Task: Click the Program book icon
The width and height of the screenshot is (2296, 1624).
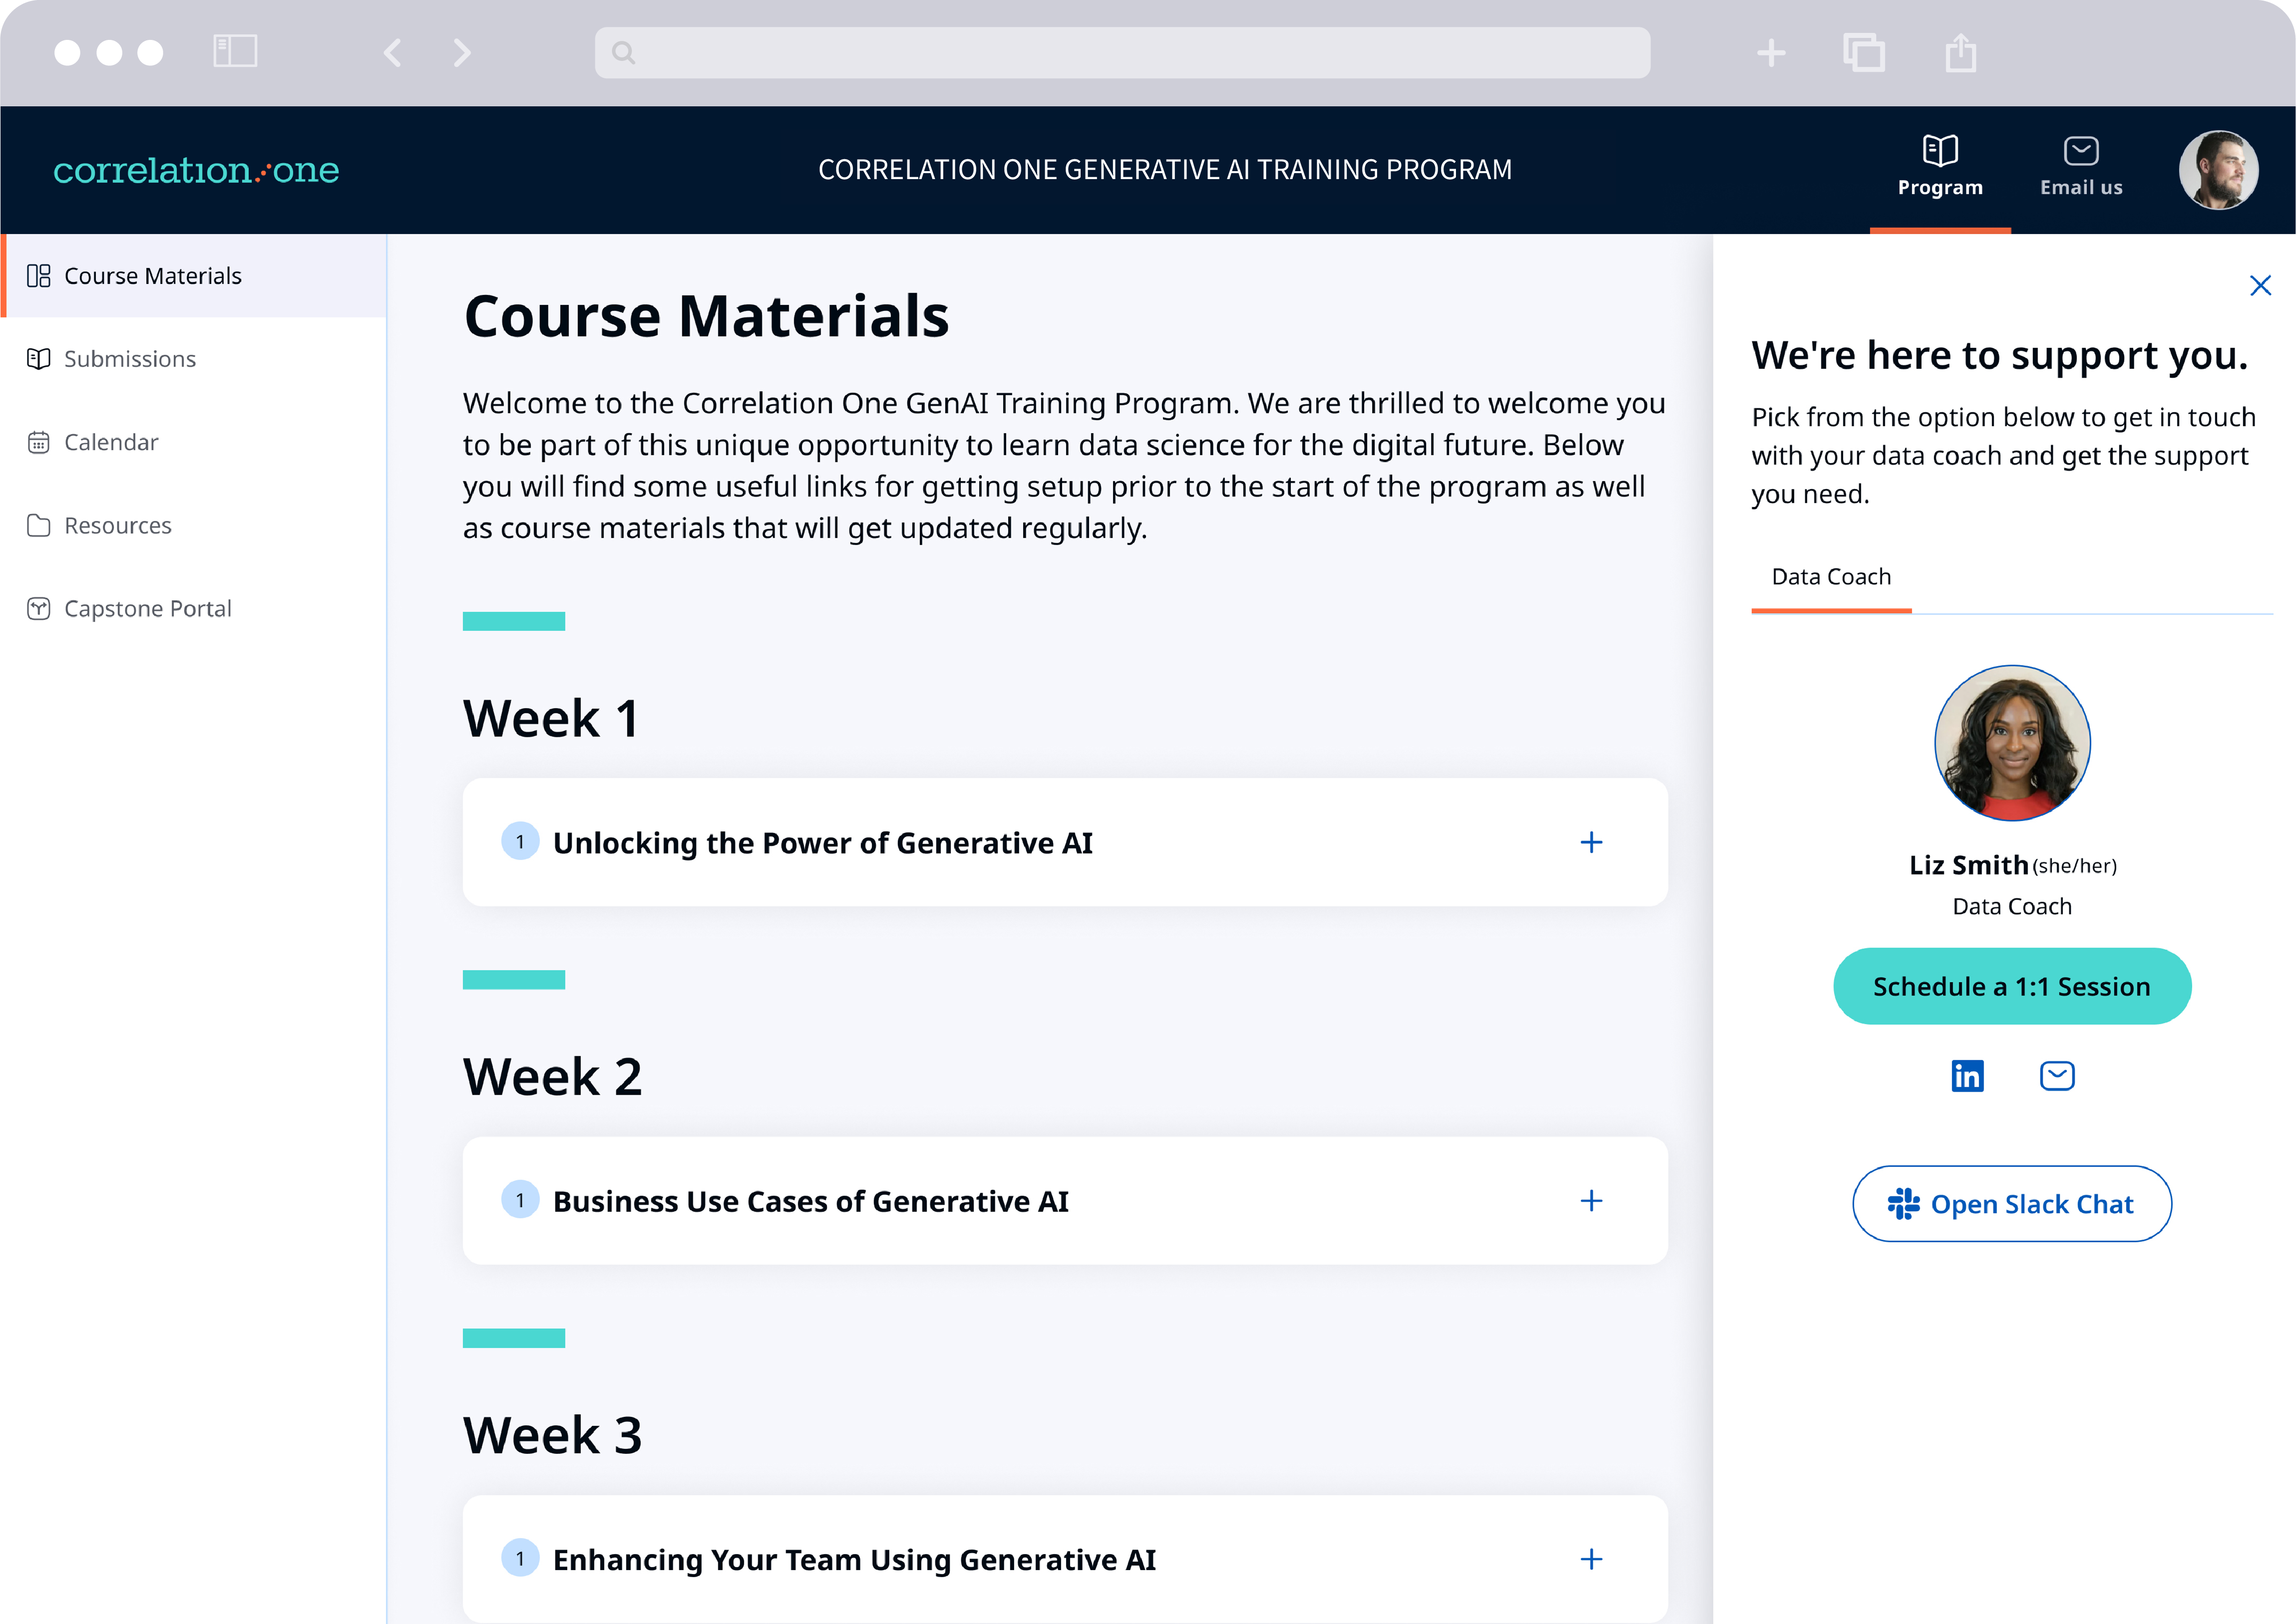Action: tap(1939, 150)
